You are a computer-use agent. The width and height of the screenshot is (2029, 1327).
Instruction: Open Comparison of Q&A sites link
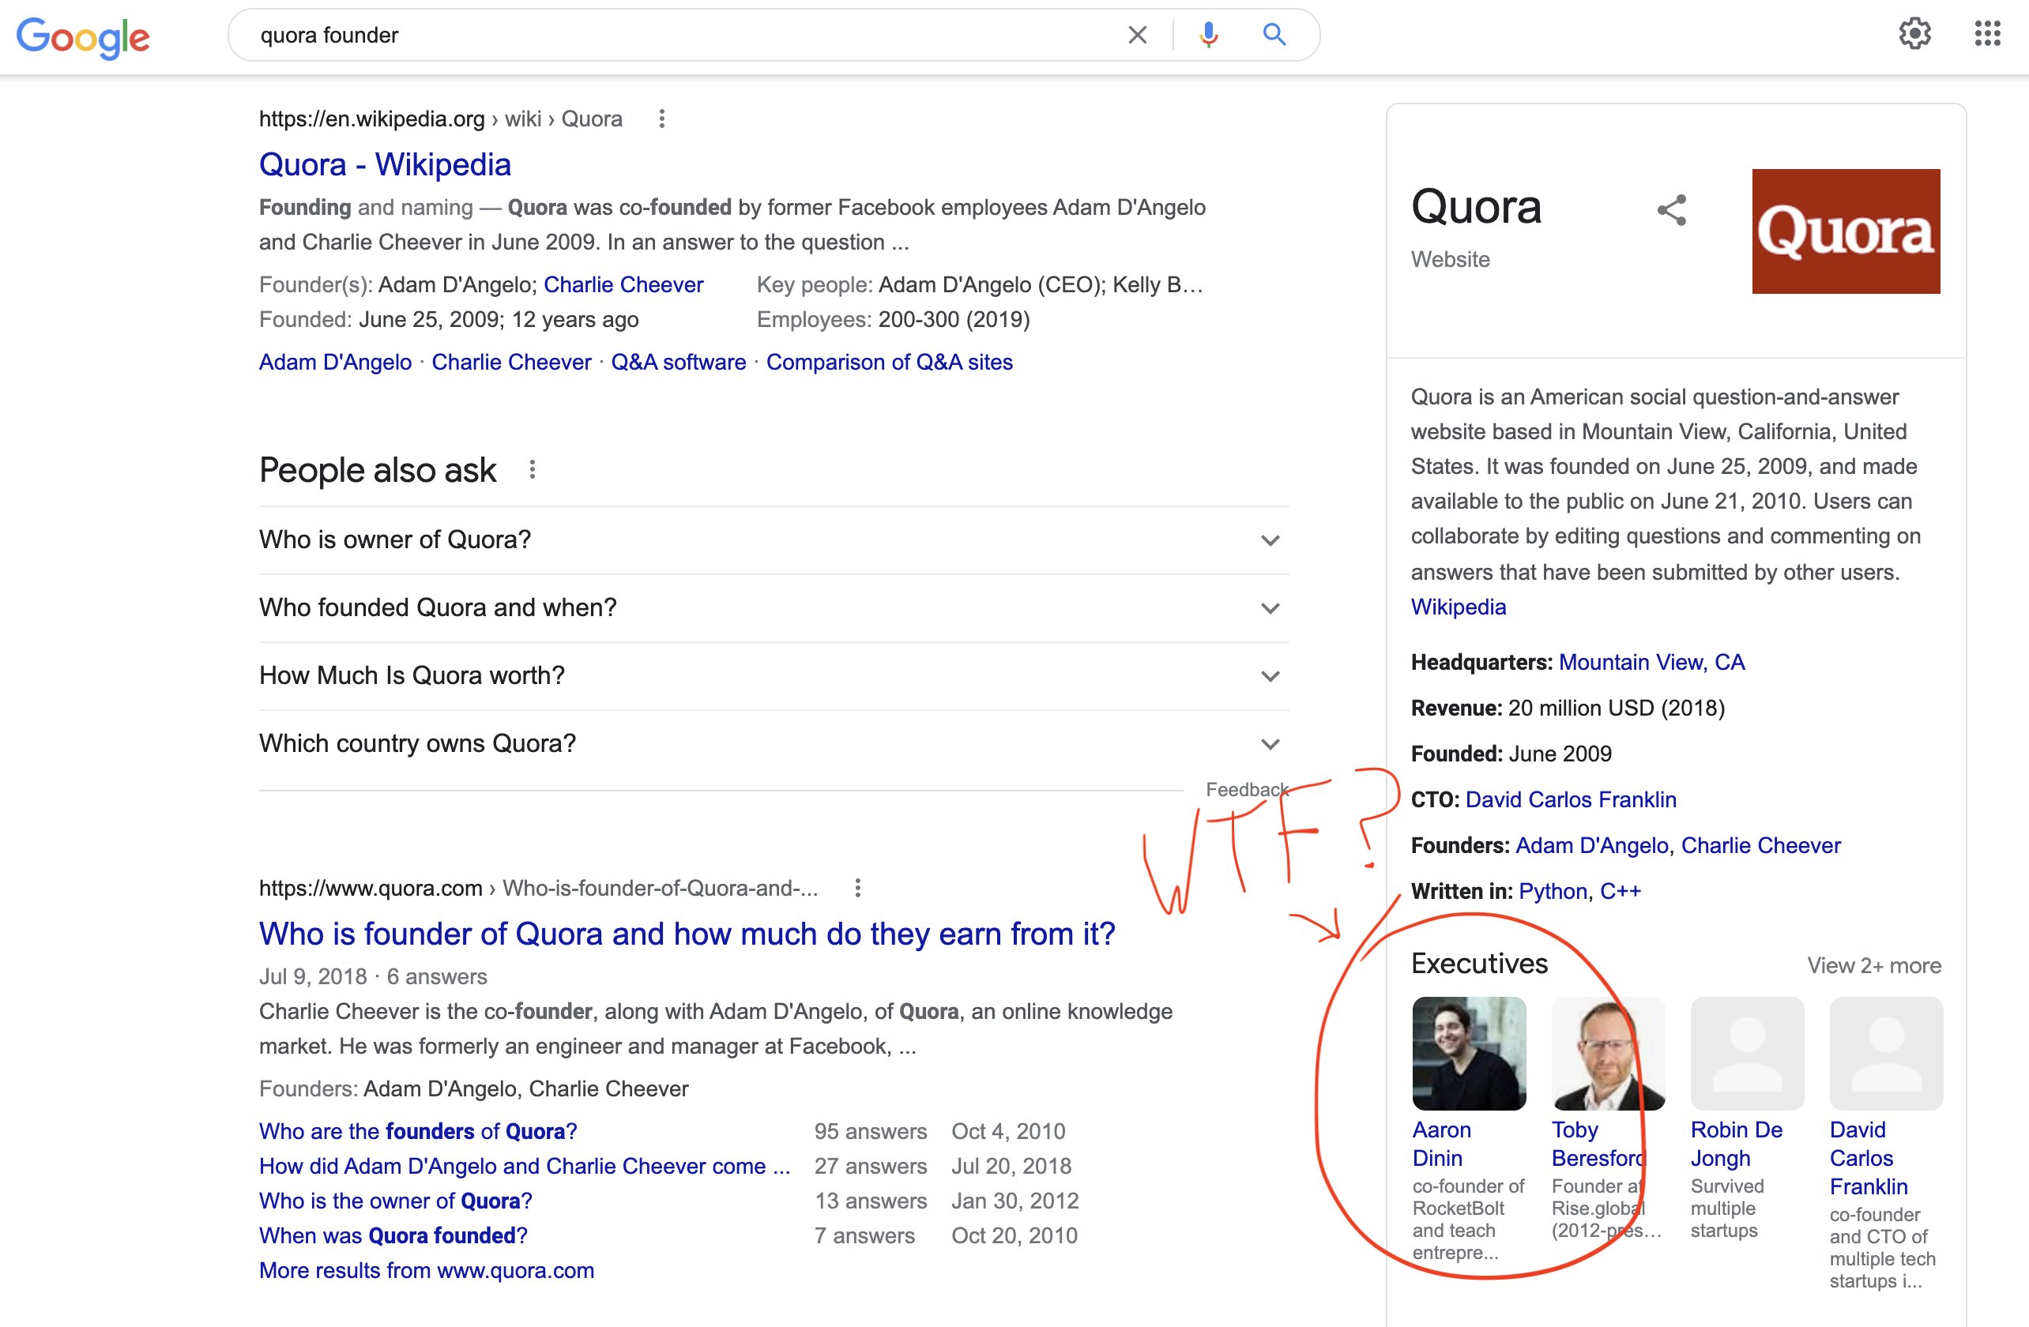[889, 363]
